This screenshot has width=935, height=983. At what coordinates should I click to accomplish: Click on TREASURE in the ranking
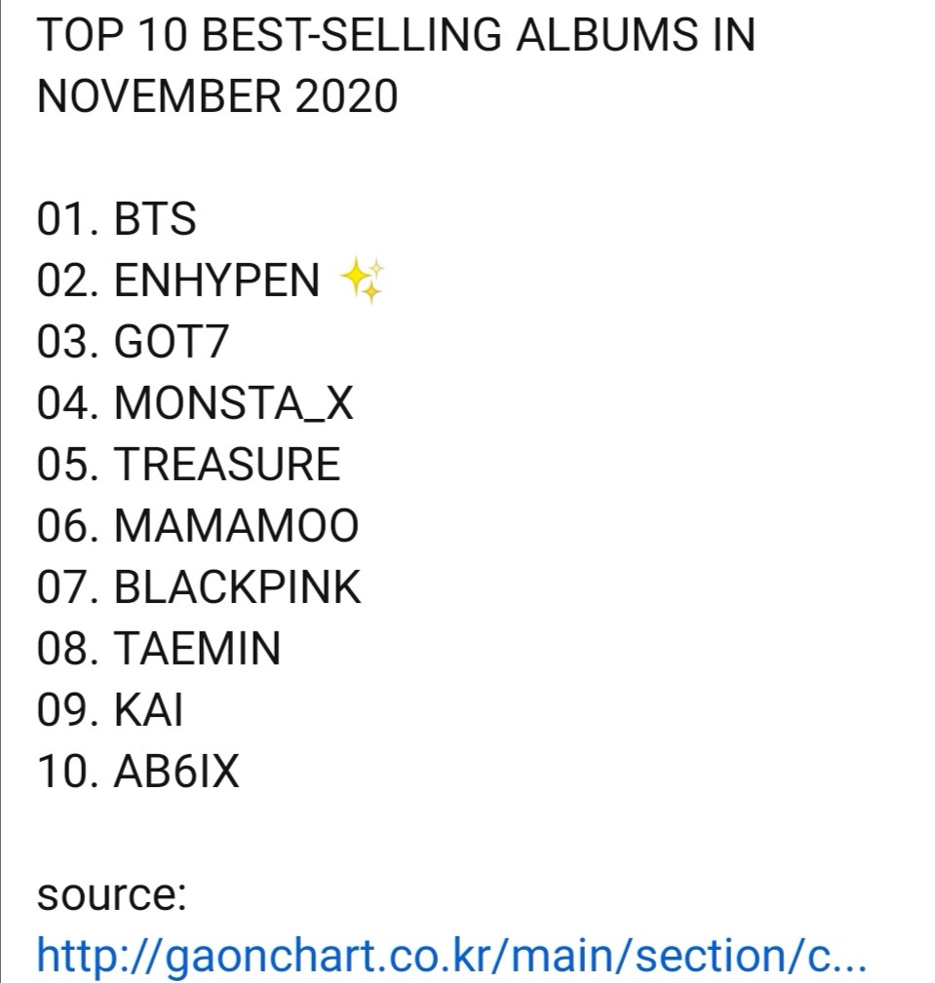[x=227, y=466]
